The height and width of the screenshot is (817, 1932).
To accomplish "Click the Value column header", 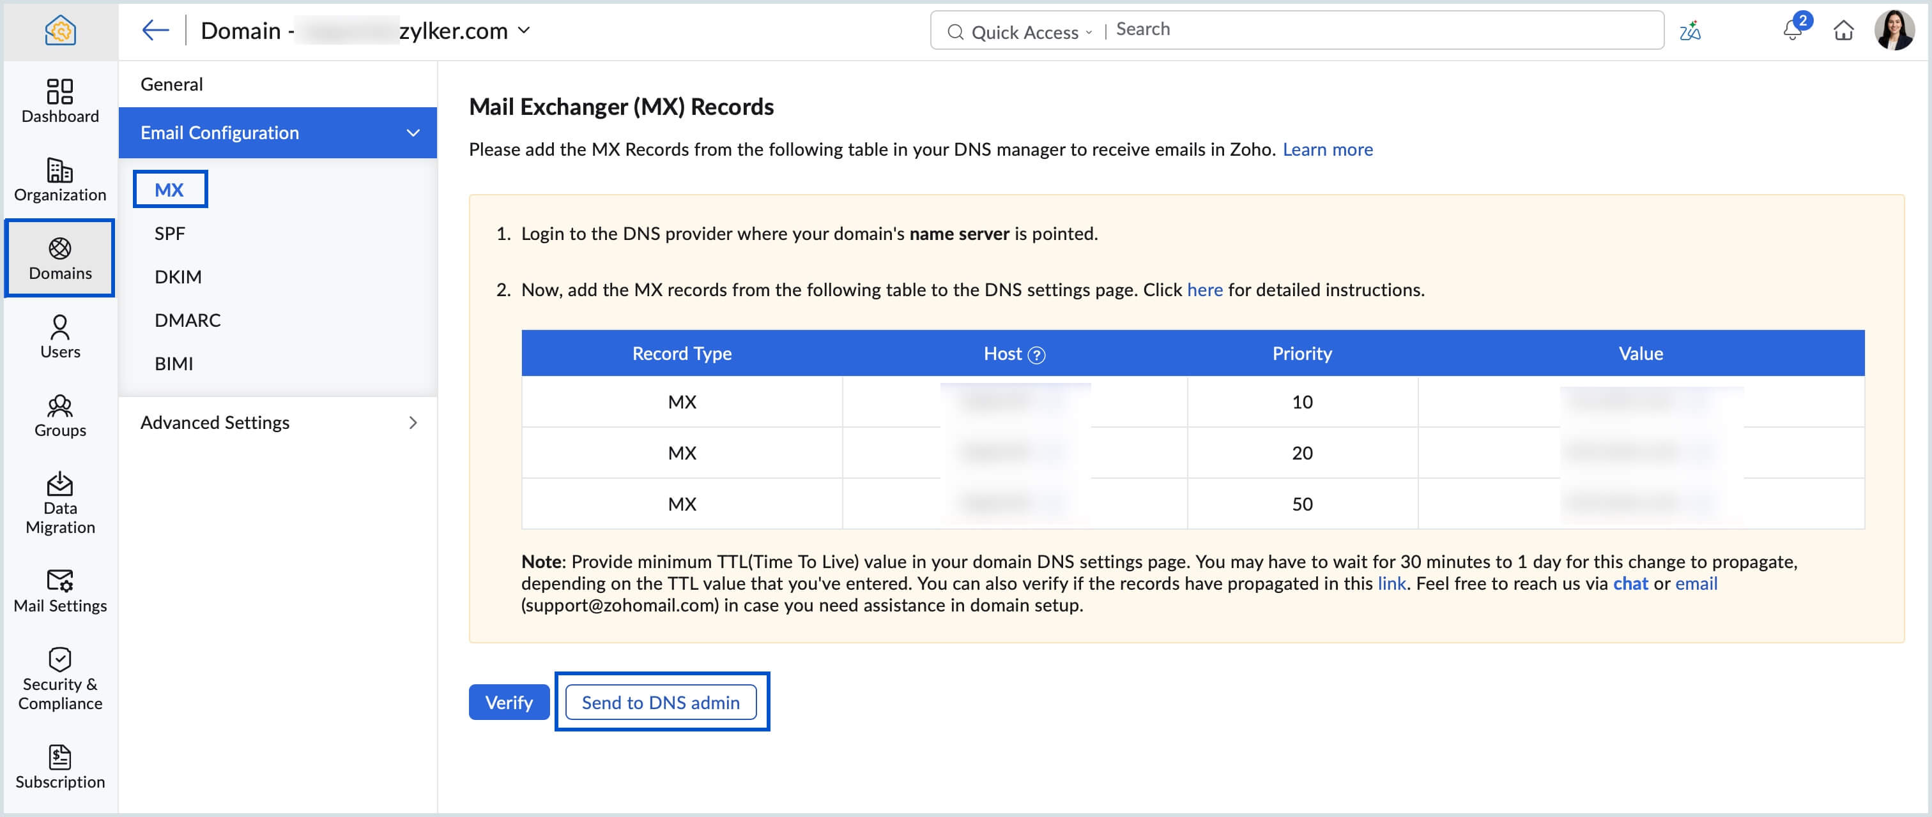I will [x=1640, y=353].
